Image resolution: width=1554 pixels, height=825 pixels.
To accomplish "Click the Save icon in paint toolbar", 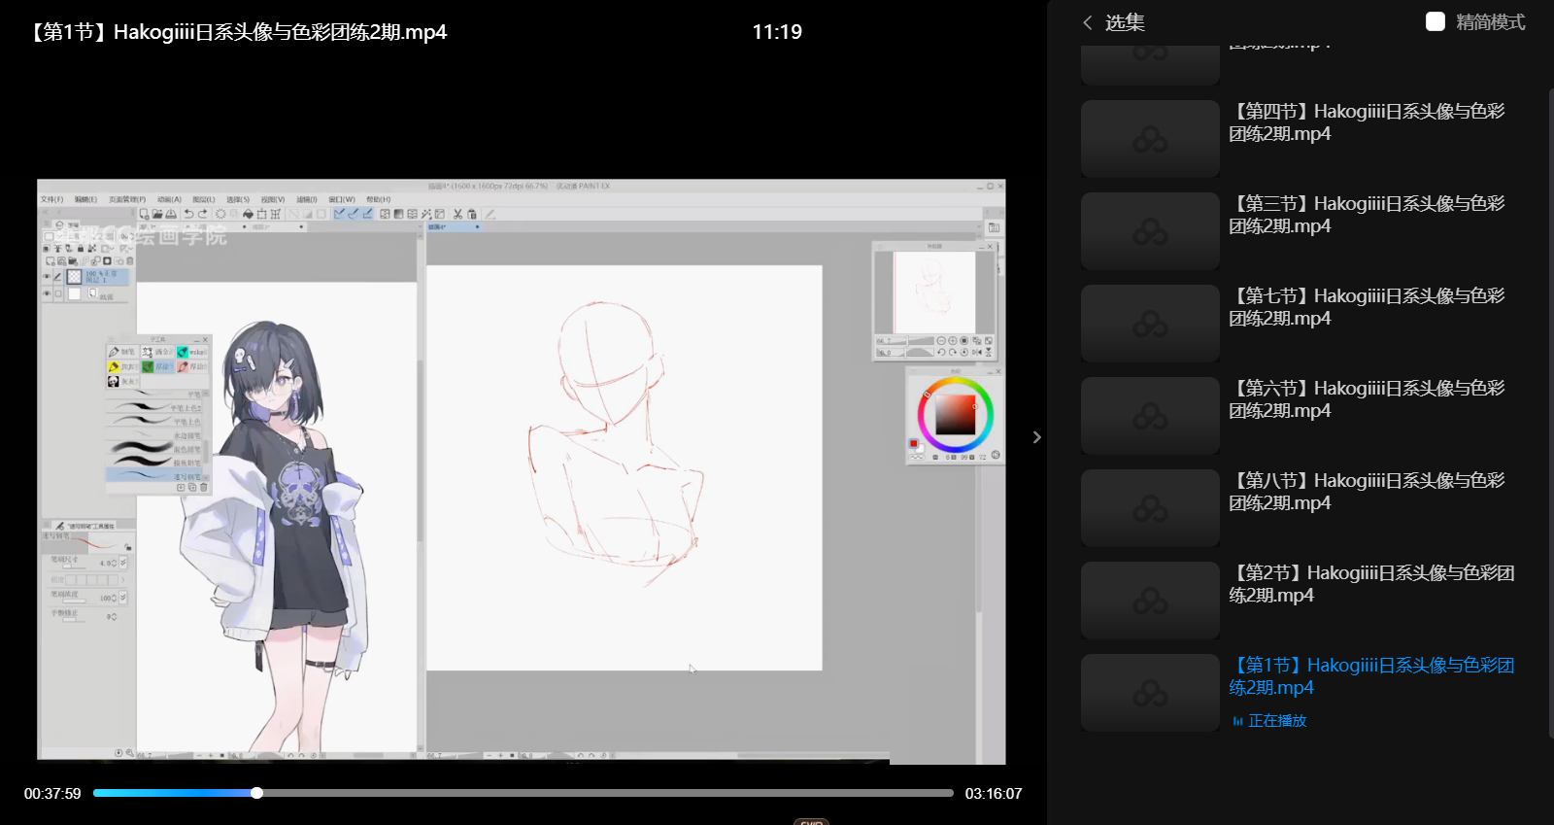I will (x=171, y=214).
